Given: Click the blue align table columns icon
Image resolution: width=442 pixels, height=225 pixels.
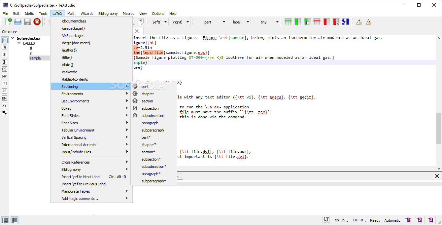Looking at the screenshot, I should pos(346,22).
